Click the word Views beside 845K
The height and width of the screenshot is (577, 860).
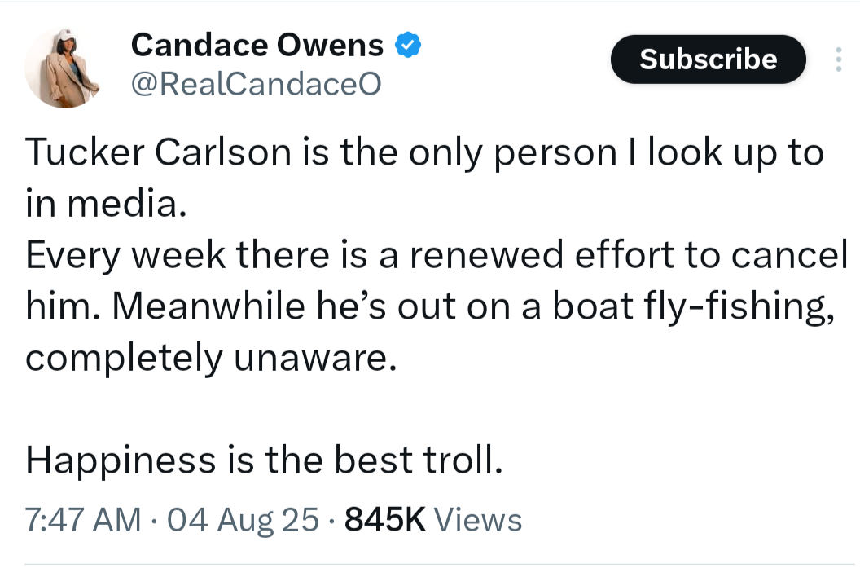[x=478, y=519]
